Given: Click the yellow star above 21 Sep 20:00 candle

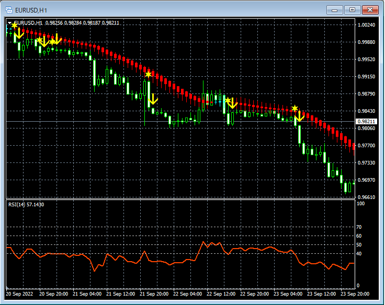Looking at the screenshot, I should (148, 74).
